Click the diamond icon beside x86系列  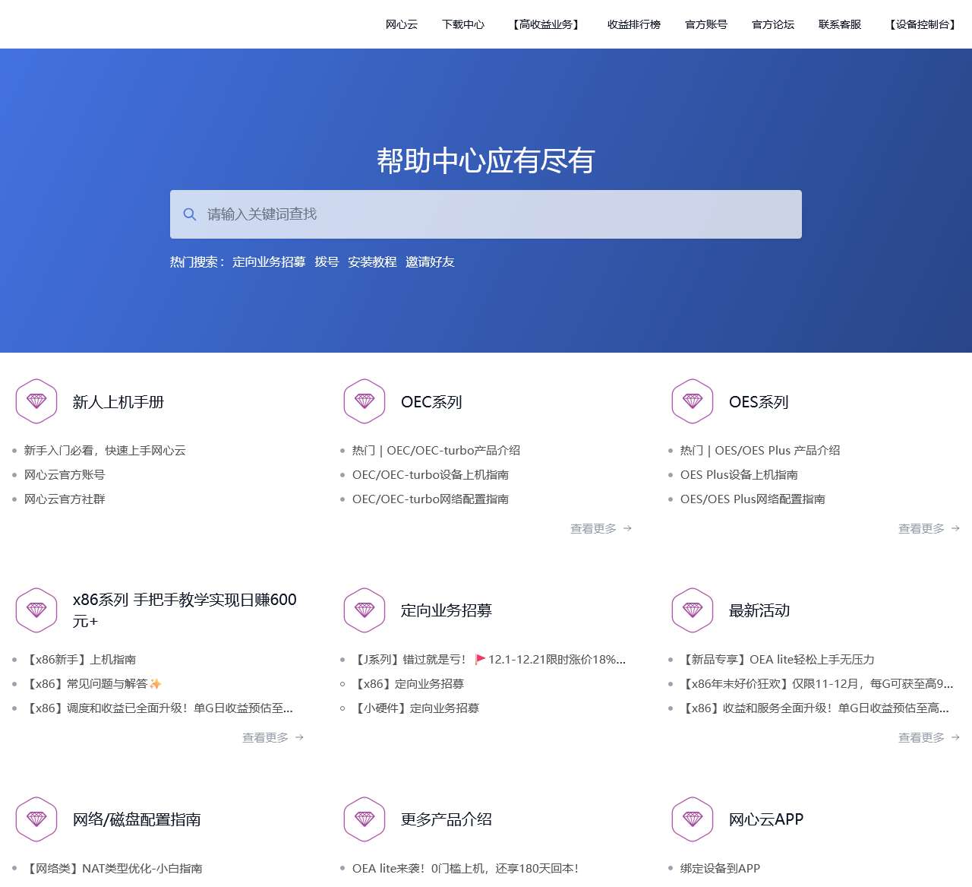[x=36, y=610]
